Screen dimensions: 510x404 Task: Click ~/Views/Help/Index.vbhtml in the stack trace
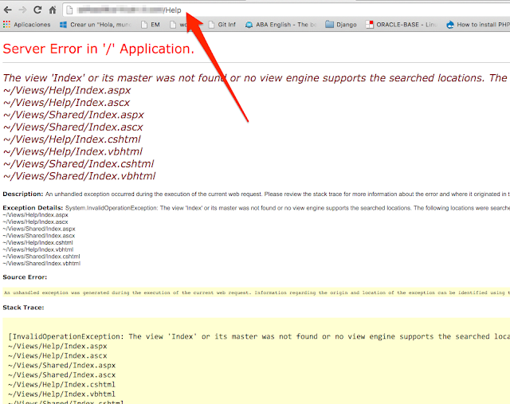click(x=62, y=394)
